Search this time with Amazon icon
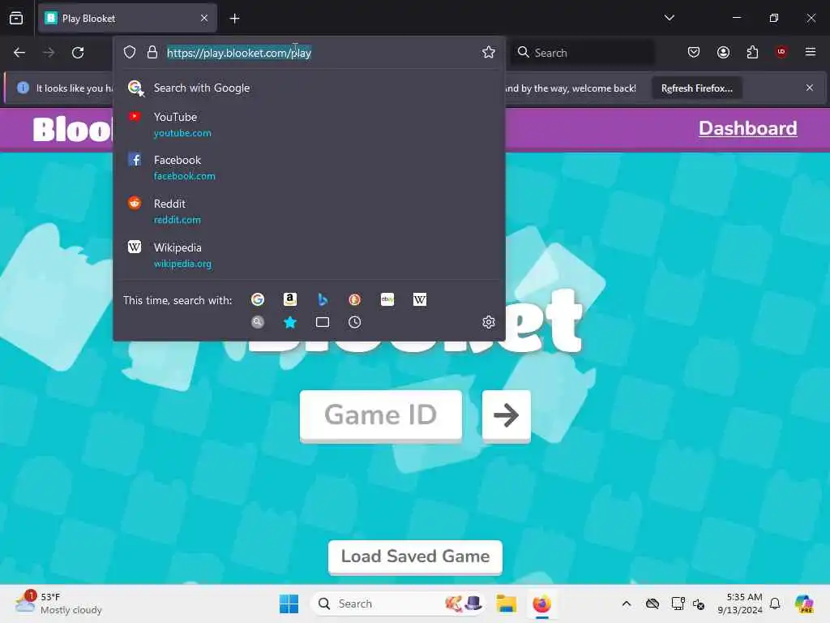Viewport: 830px width, 623px height. pos(290,300)
